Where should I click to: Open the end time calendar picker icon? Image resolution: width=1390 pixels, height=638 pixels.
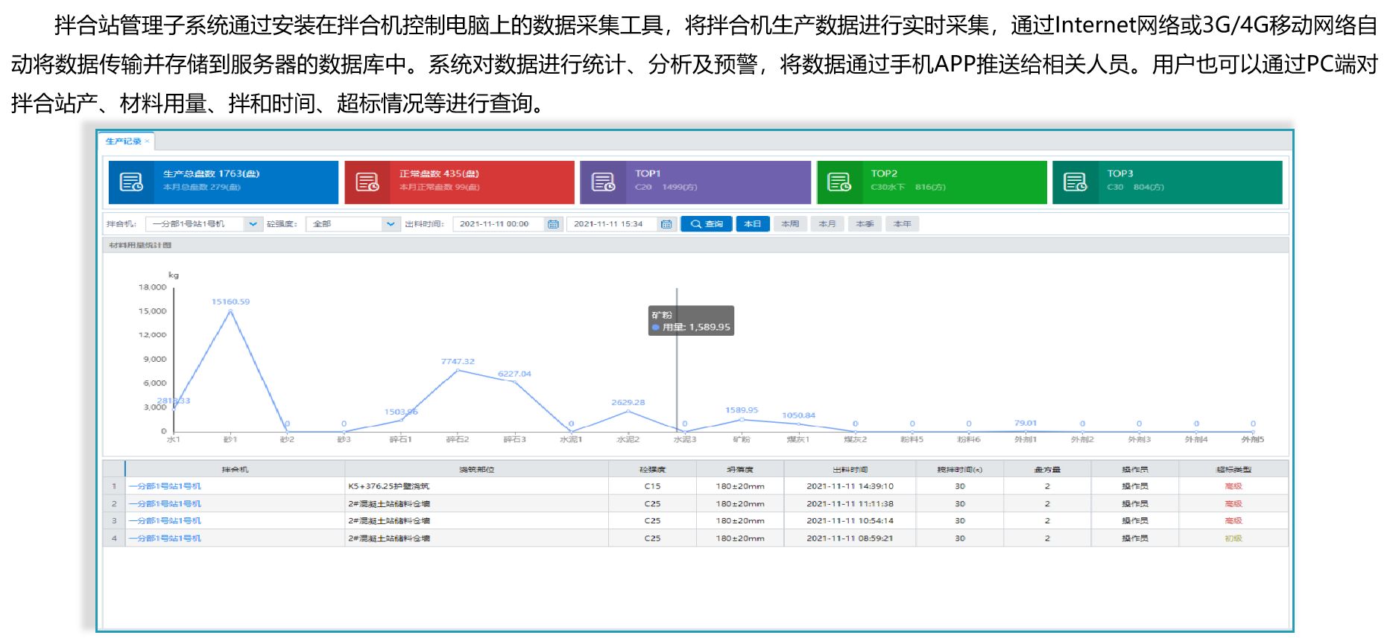tap(666, 224)
